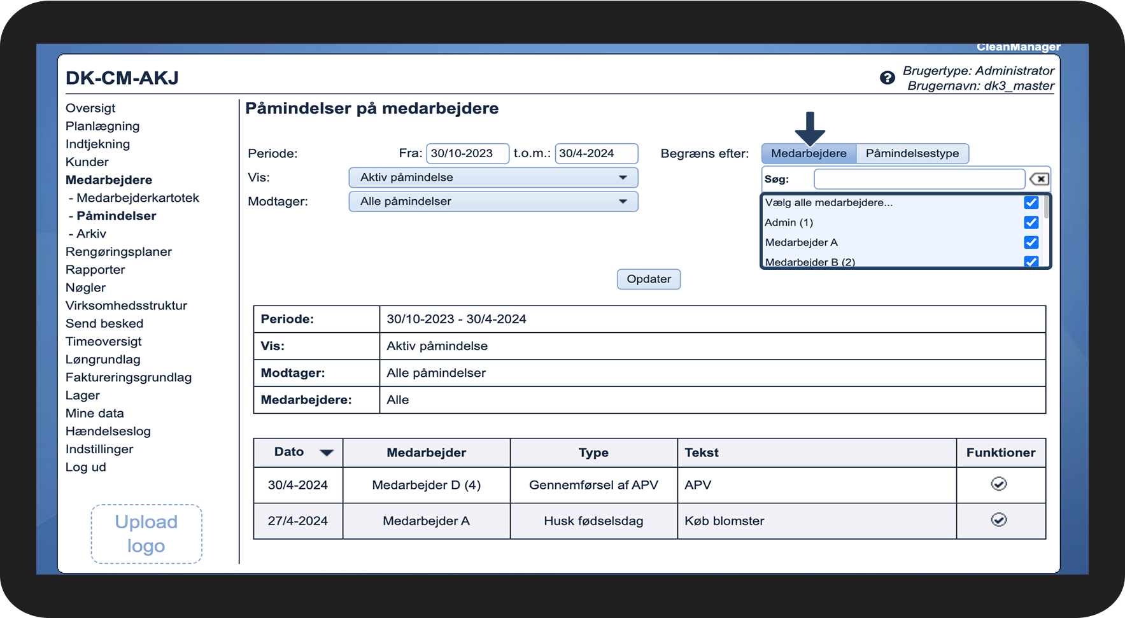Toggle the Vælg alle medarbejdere checkbox

[1031, 202]
